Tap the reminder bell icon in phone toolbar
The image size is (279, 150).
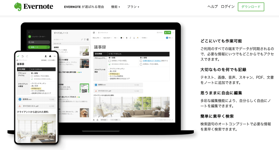[x=50, y=56]
